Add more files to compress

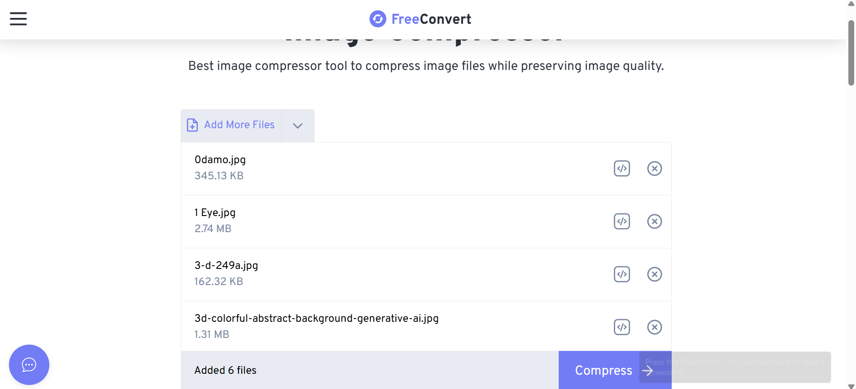click(x=230, y=125)
